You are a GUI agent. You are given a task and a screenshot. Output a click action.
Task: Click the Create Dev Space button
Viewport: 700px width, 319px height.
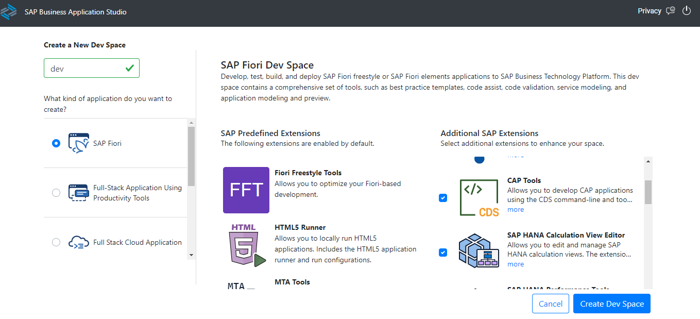[x=611, y=304]
